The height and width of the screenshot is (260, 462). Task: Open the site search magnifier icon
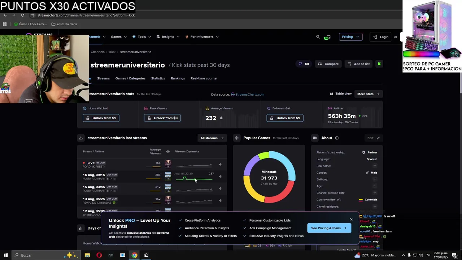(318, 37)
